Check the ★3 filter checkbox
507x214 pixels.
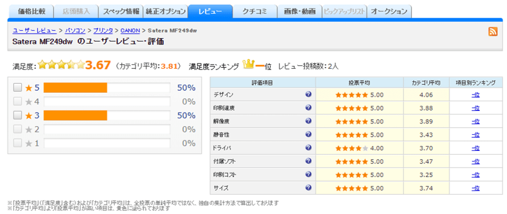(18, 116)
